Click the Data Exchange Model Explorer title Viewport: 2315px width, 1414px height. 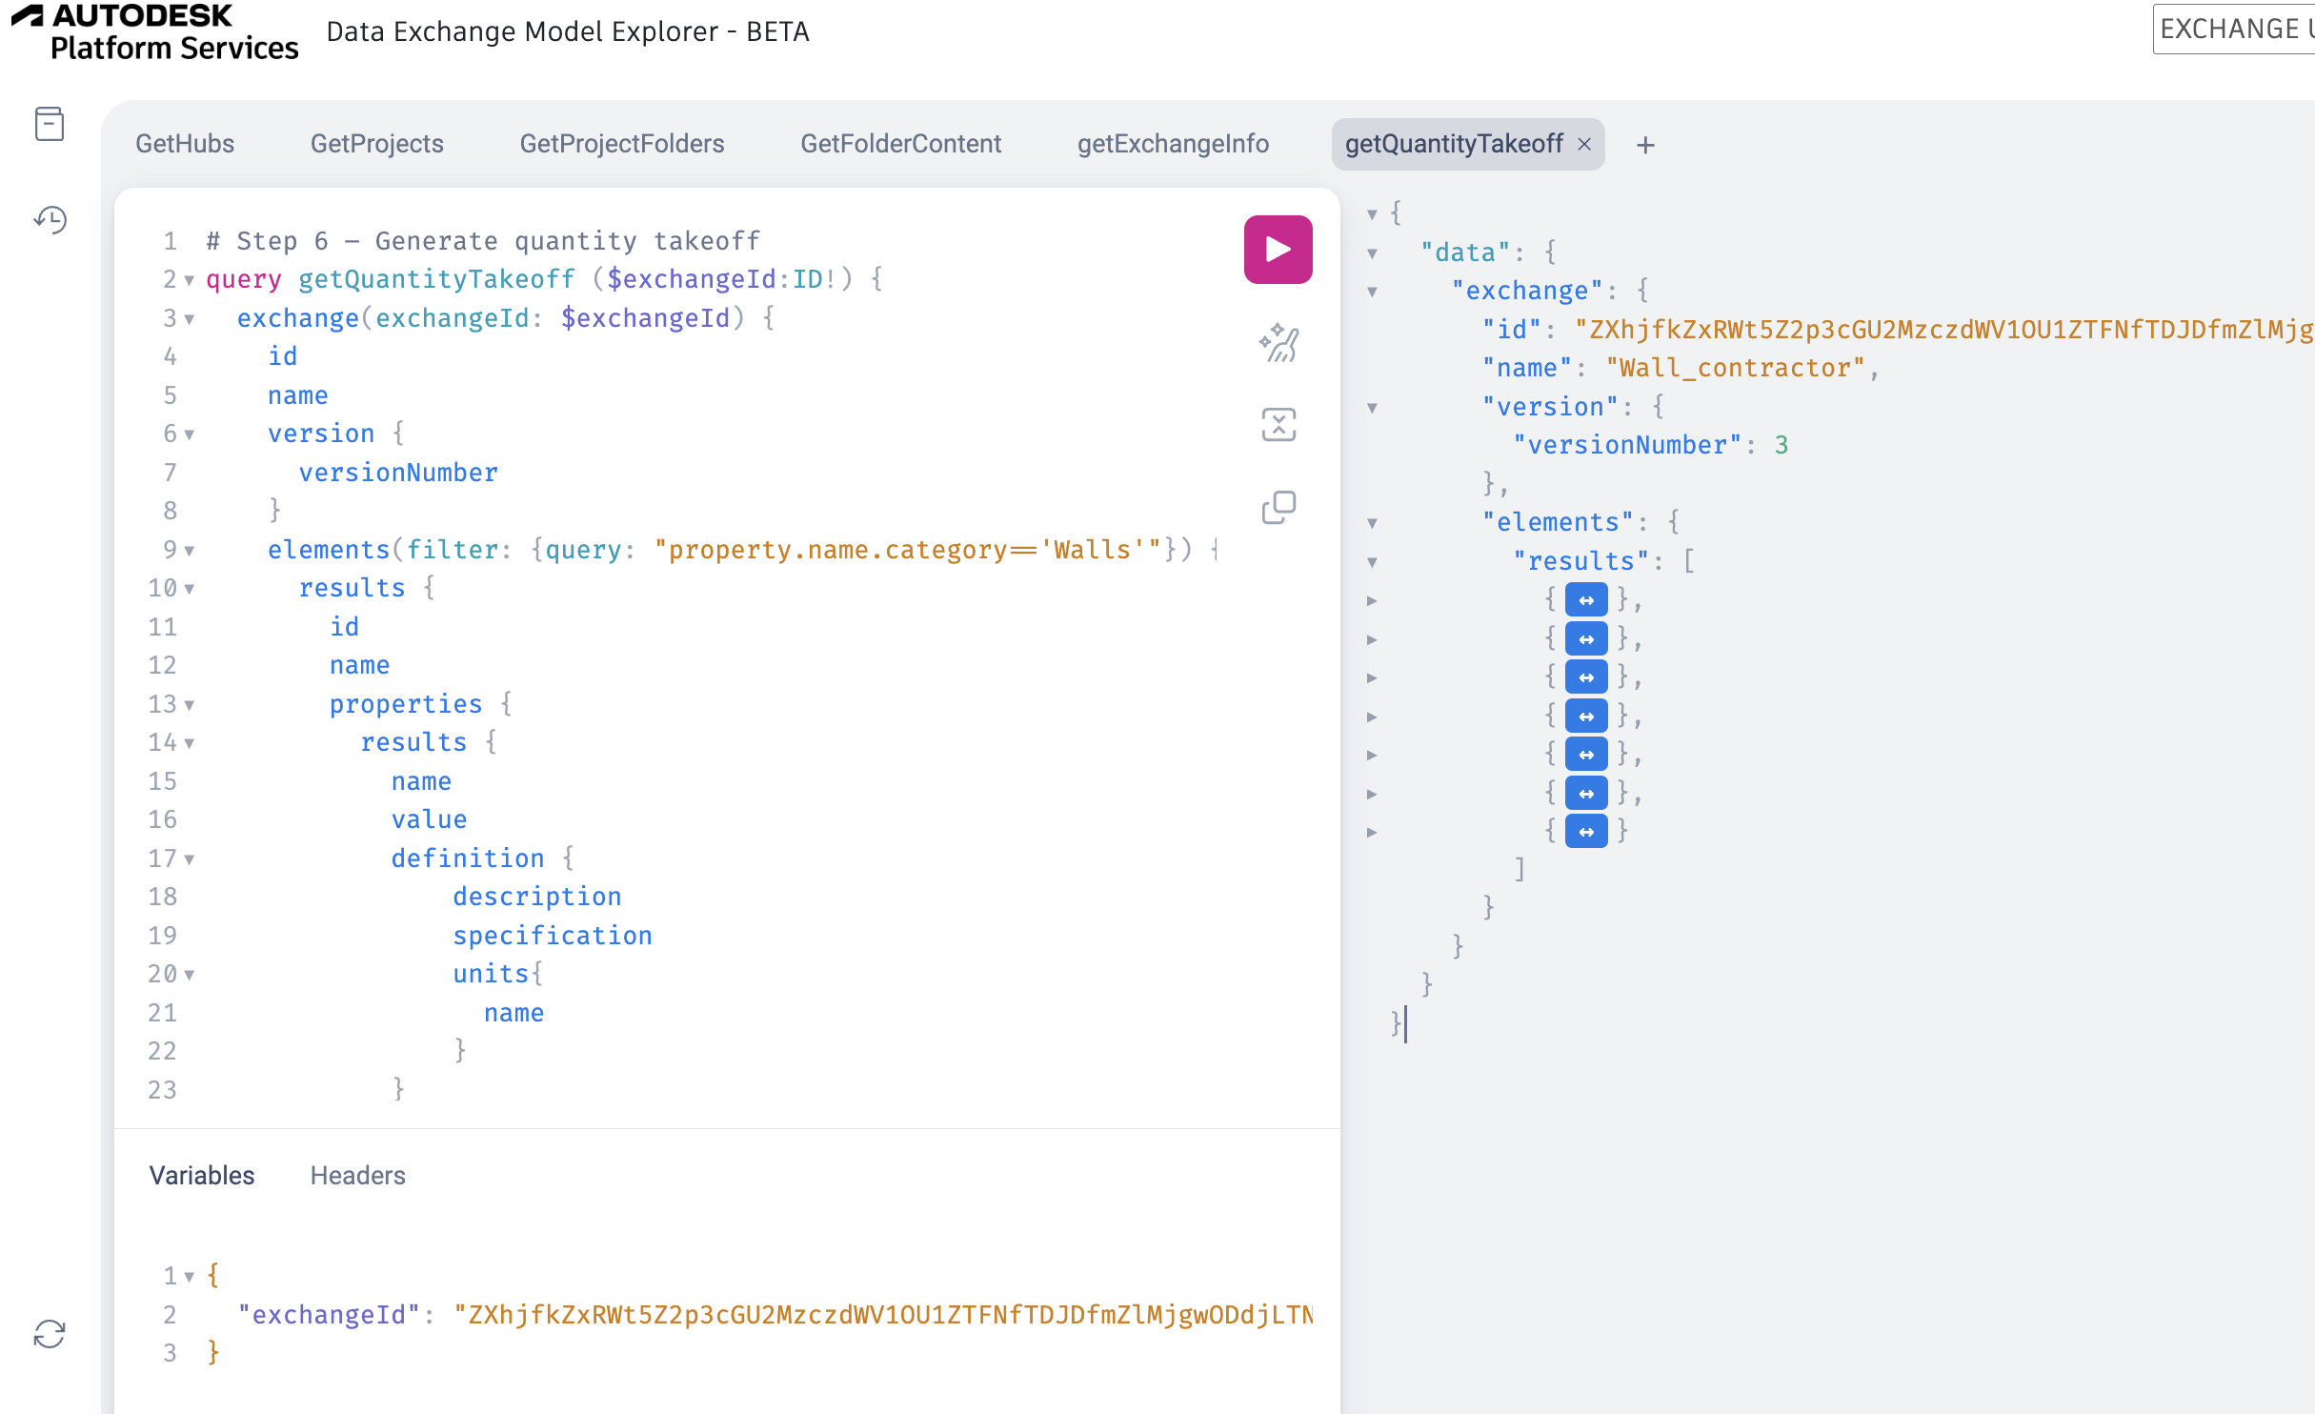[x=568, y=31]
